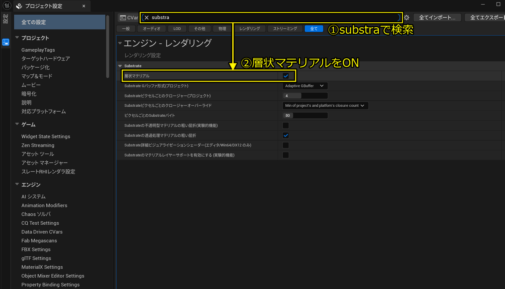Click the 設定 vertical tab label

pyautogui.click(x=5, y=19)
